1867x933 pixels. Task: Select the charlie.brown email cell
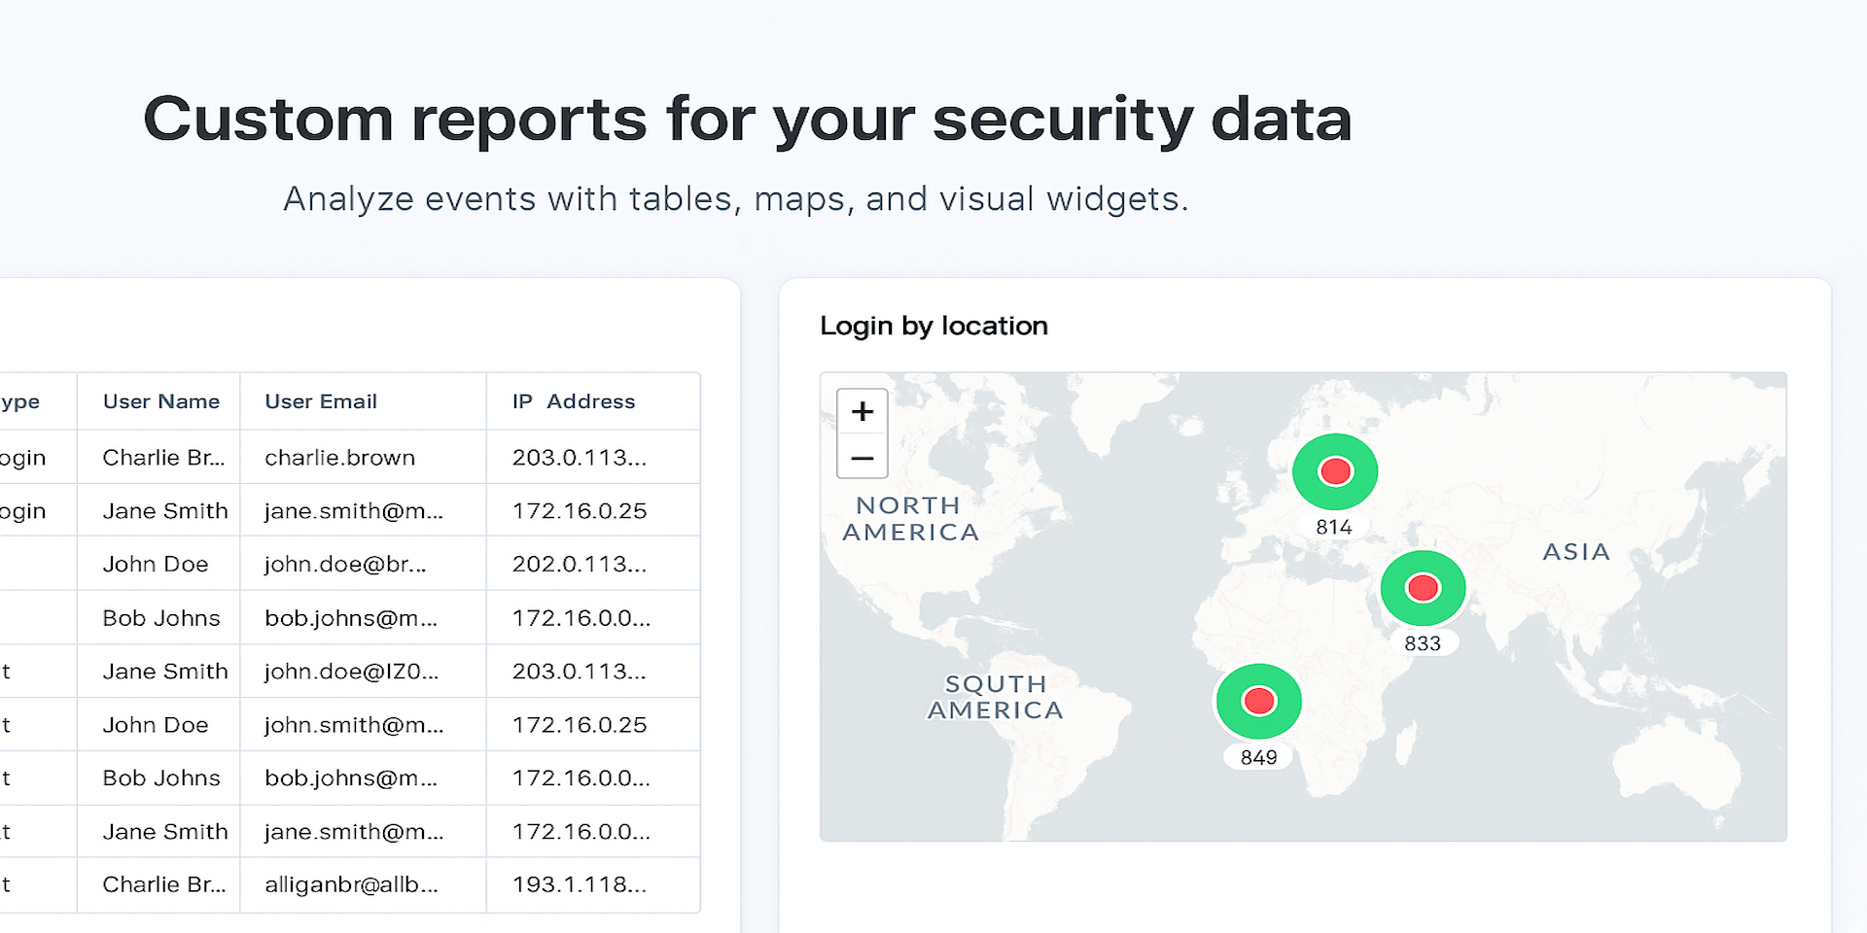tap(340, 458)
